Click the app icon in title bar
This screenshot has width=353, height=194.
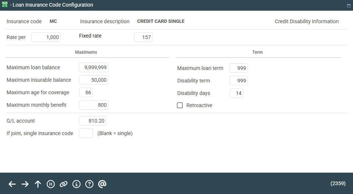(x=5, y=5)
